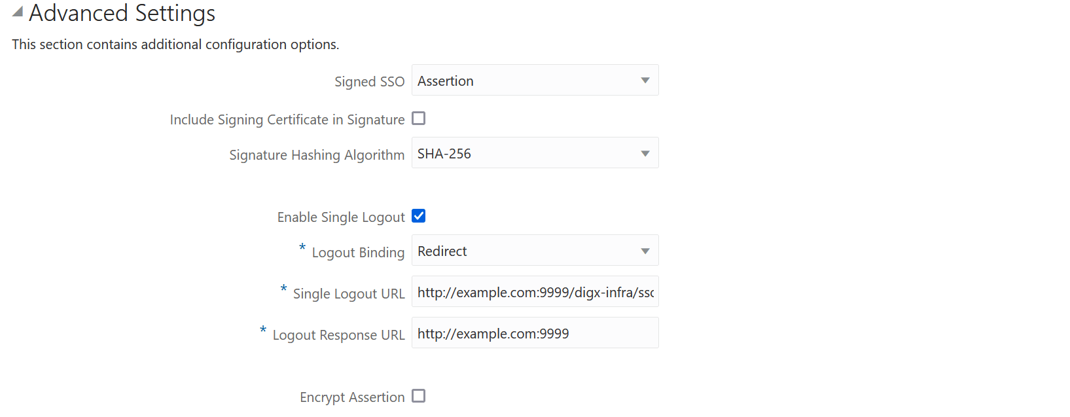This screenshot has height=417, width=1070.
Task: Click the asterisk beside Single Logout URL
Action: coord(283,290)
